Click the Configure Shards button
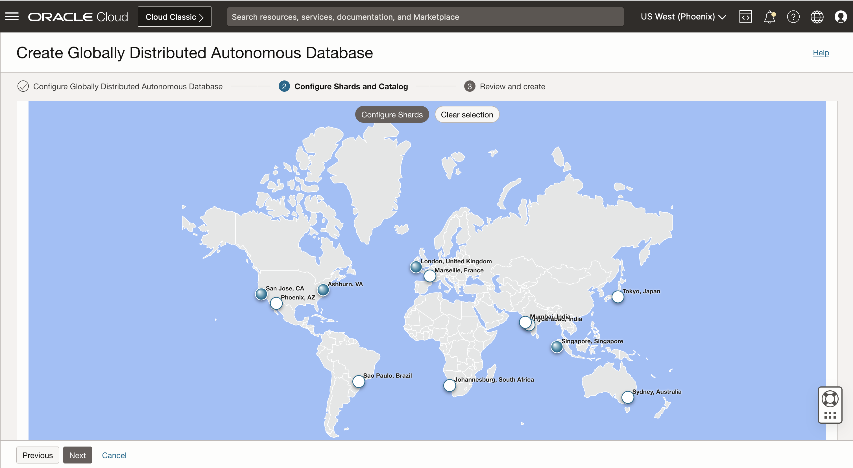The height and width of the screenshot is (468, 853). pos(392,114)
